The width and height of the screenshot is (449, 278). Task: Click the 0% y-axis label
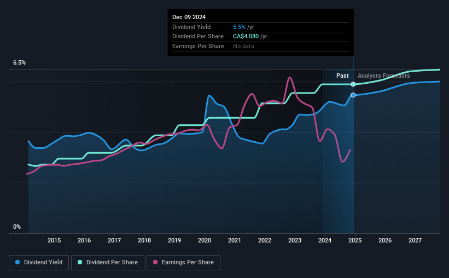17,227
